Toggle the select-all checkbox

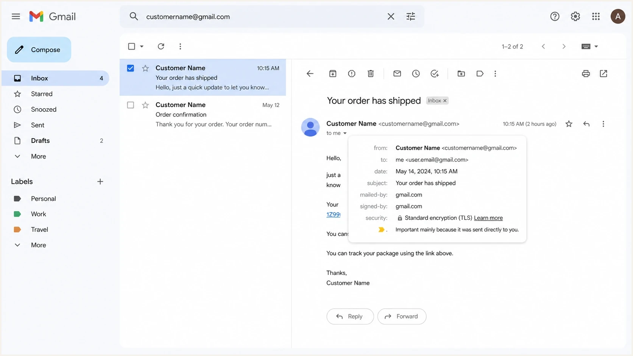pos(131,46)
